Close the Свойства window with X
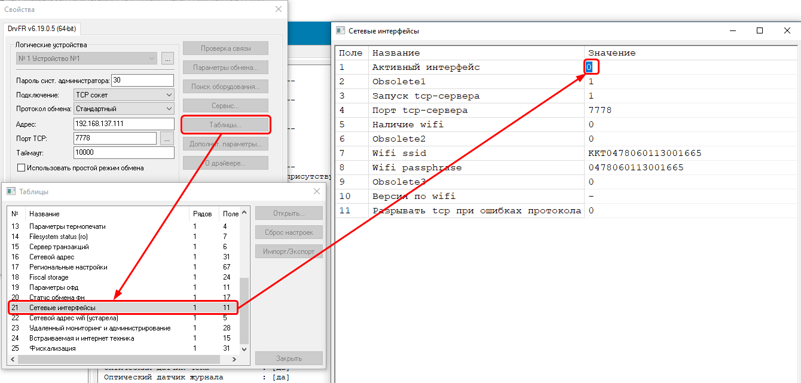The height and width of the screenshot is (383, 801). pyautogui.click(x=278, y=9)
